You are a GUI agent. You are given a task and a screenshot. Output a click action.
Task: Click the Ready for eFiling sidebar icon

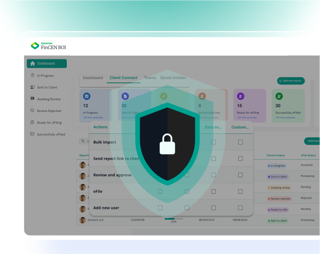(32, 122)
